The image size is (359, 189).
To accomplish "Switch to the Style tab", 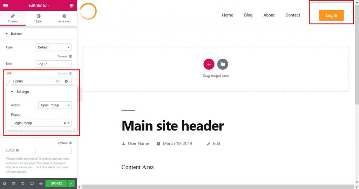I will click(38, 18).
